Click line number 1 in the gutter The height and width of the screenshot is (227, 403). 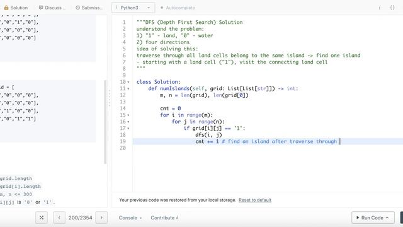tap(124, 23)
